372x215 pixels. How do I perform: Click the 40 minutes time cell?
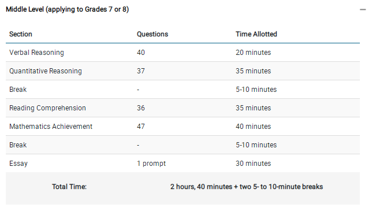(x=253, y=127)
